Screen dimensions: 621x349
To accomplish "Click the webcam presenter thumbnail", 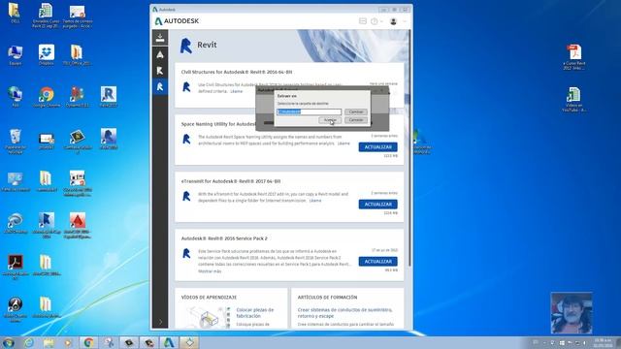I will point(572,313).
